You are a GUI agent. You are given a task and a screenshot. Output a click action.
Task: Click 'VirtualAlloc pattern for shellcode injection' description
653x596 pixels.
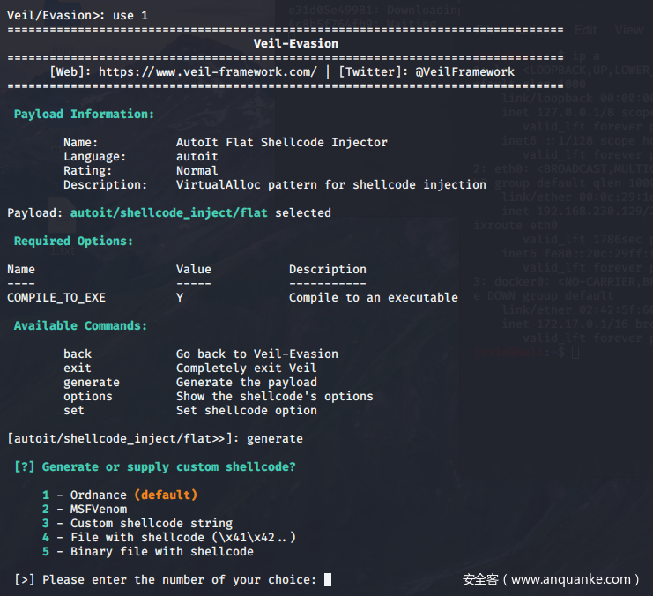pyautogui.click(x=331, y=184)
